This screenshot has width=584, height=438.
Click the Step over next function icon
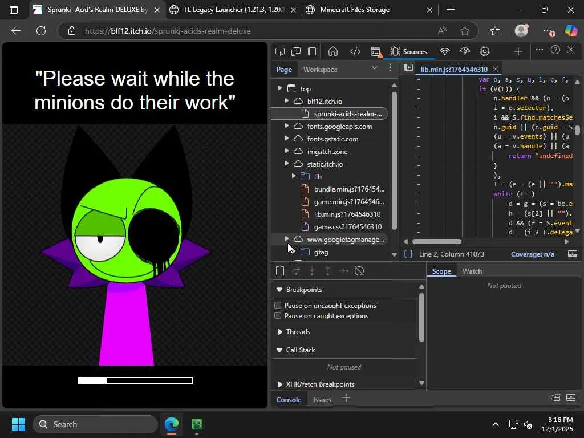coord(296,271)
